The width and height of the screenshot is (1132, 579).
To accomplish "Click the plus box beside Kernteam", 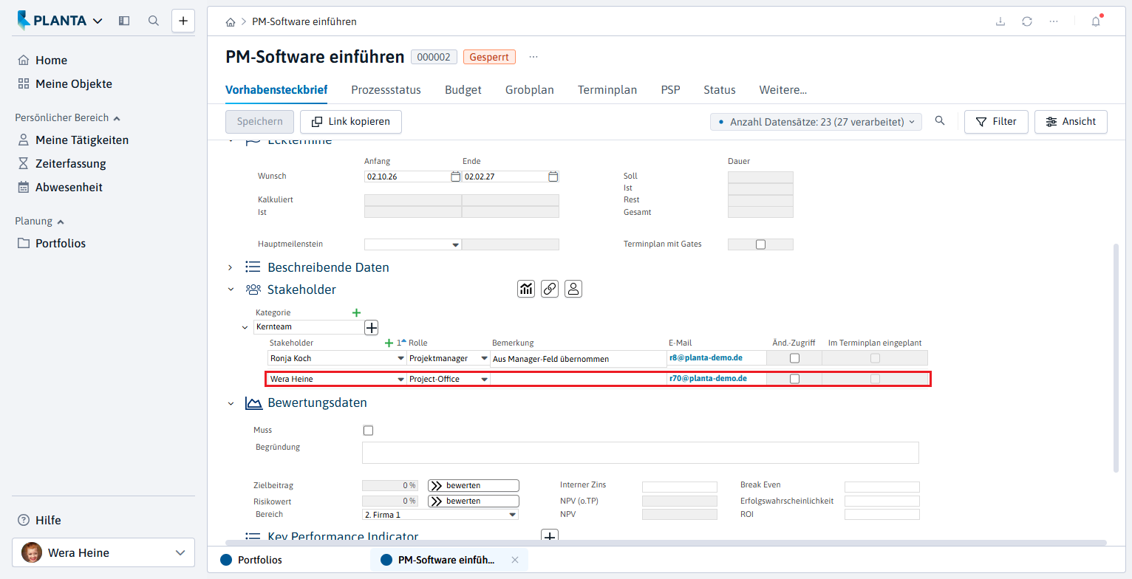I will [x=372, y=326].
